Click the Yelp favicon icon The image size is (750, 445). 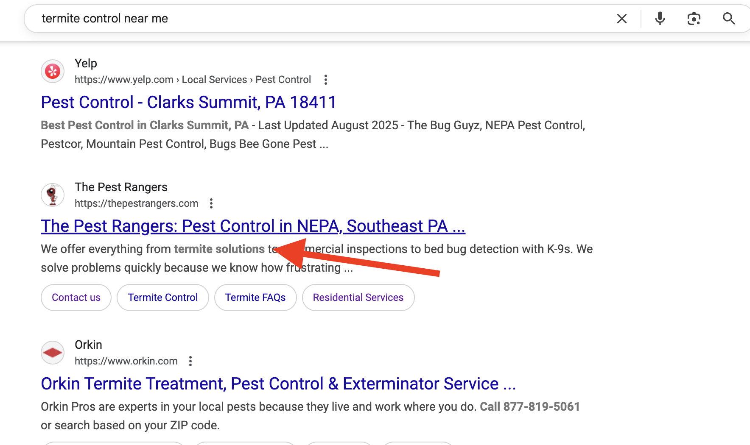click(53, 71)
